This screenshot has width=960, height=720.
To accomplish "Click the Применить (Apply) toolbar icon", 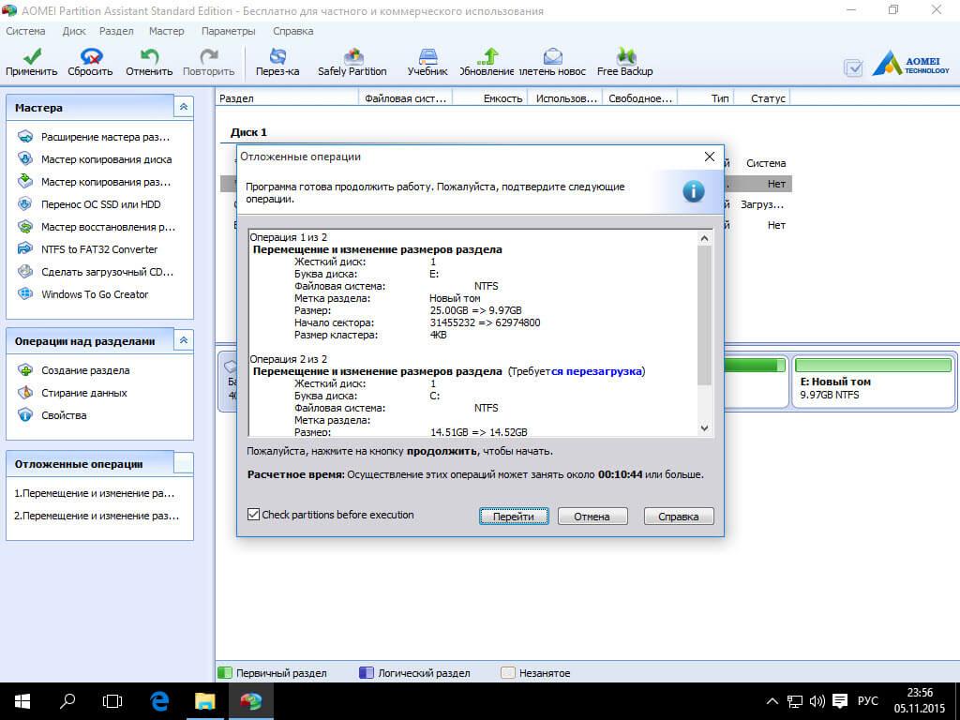I will tap(31, 63).
